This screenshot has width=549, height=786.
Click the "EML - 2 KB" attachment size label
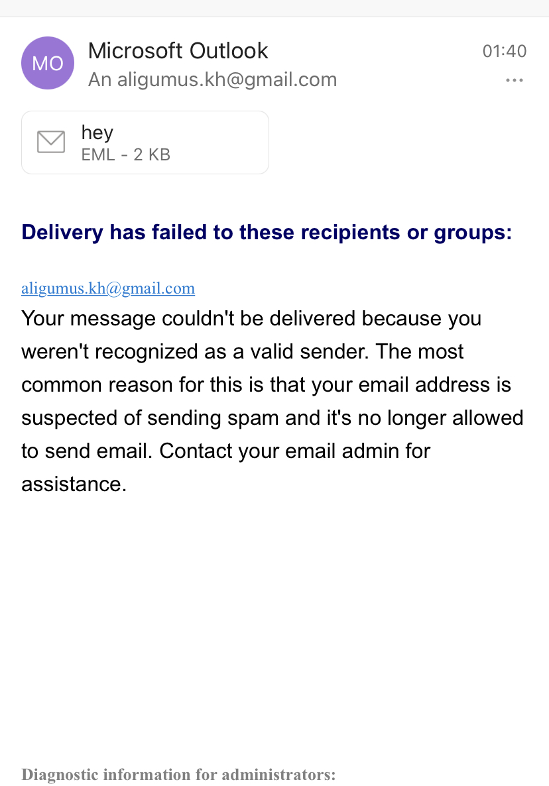(126, 154)
